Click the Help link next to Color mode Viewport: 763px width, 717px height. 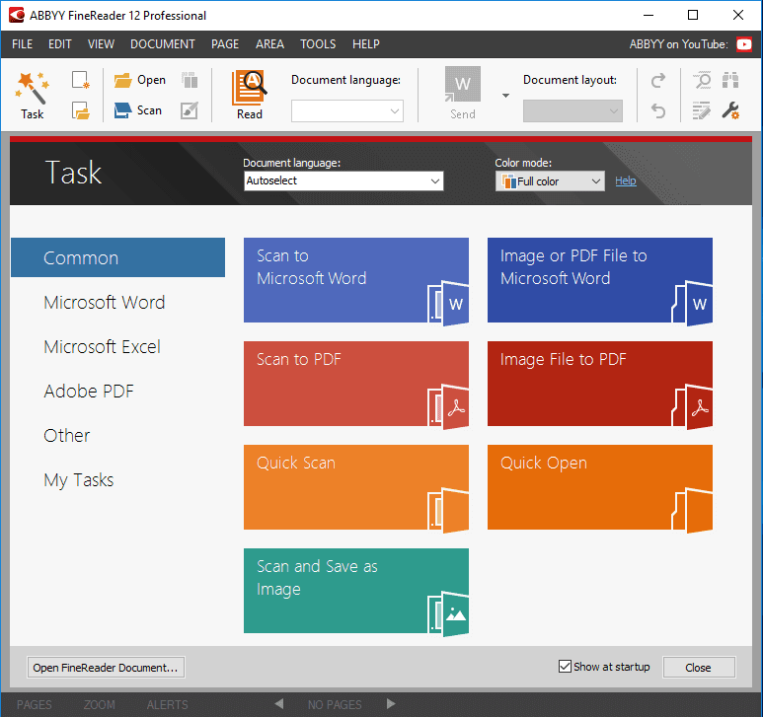pyautogui.click(x=625, y=180)
